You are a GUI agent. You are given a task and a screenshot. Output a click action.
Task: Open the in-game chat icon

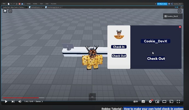10,11
